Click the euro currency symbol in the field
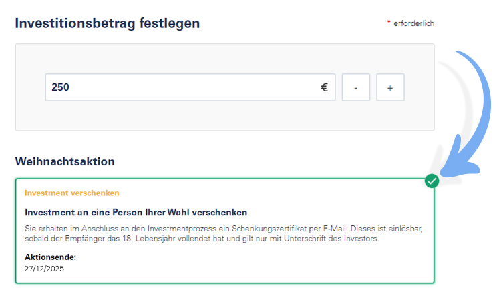499x302 pixels. (x=324, y=87)
